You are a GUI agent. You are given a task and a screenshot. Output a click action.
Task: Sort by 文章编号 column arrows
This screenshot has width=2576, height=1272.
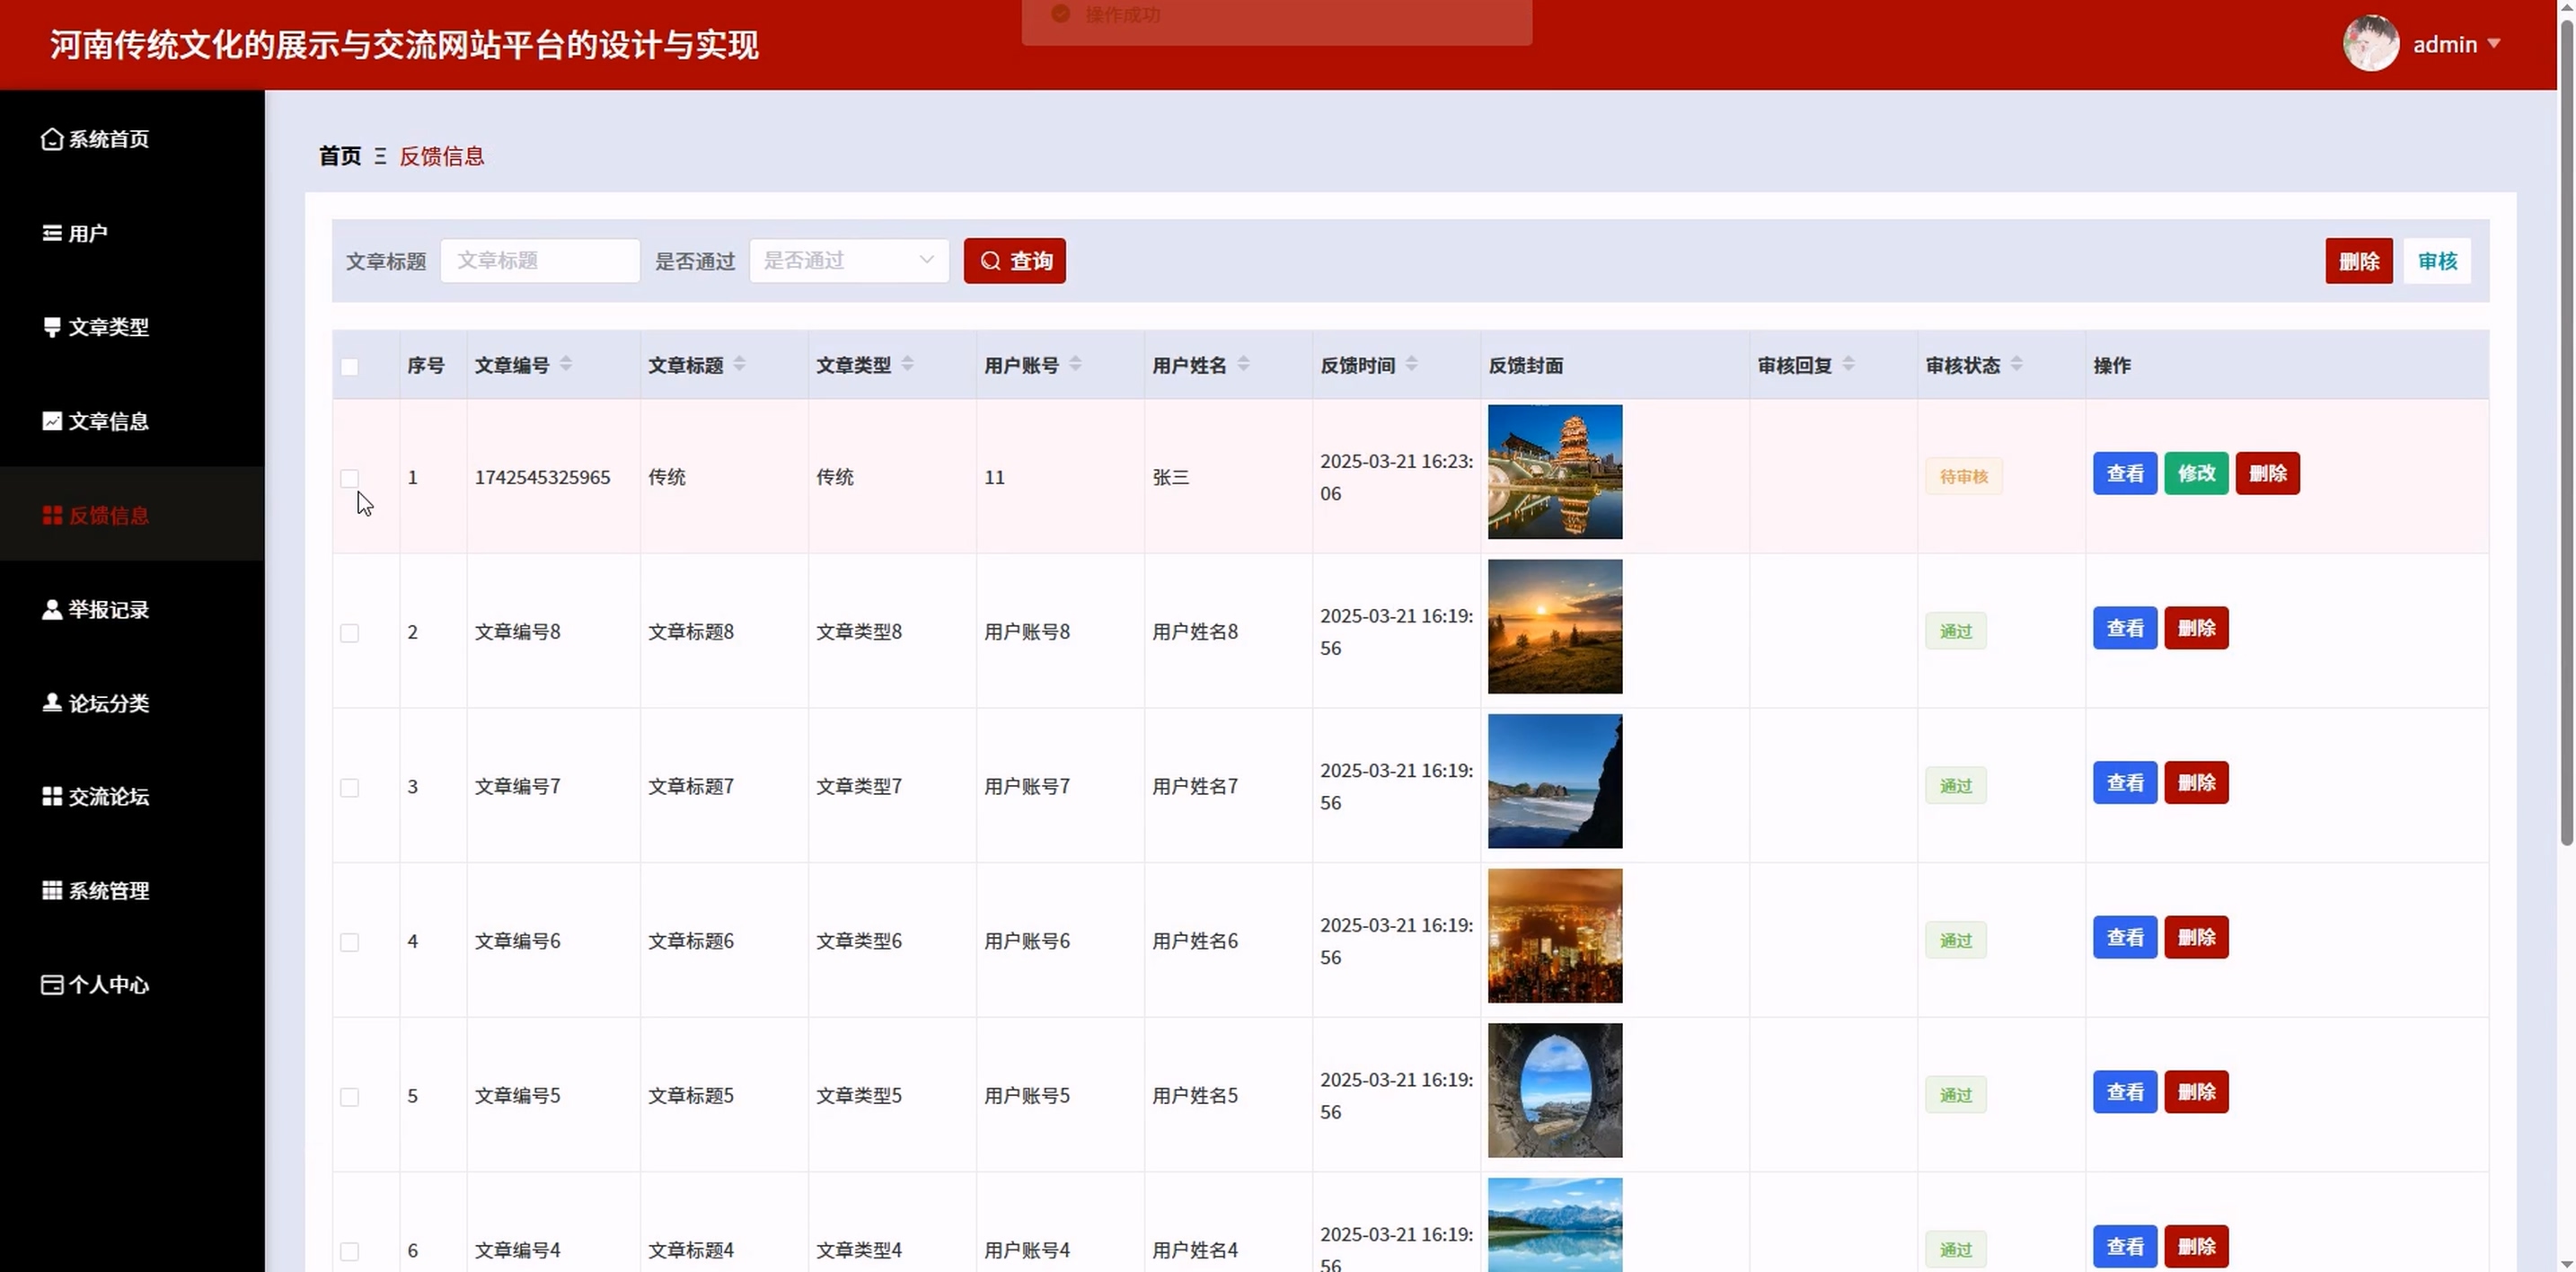click(566, 364)
